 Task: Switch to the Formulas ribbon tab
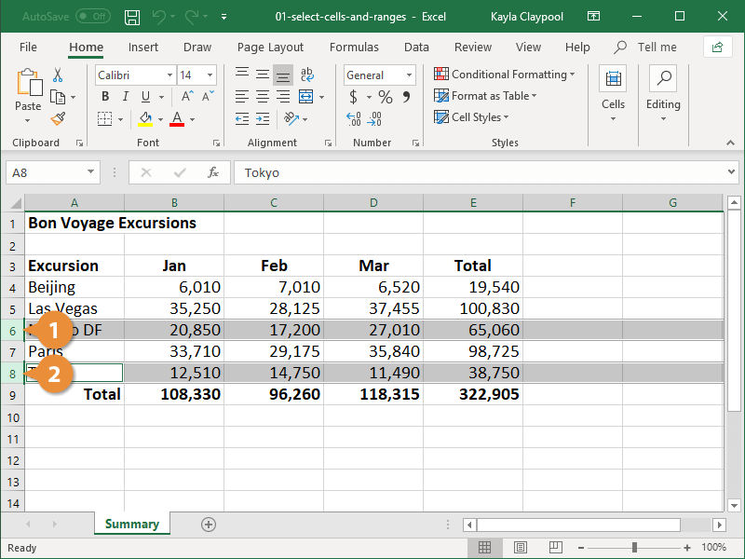(x=354, y=47)
